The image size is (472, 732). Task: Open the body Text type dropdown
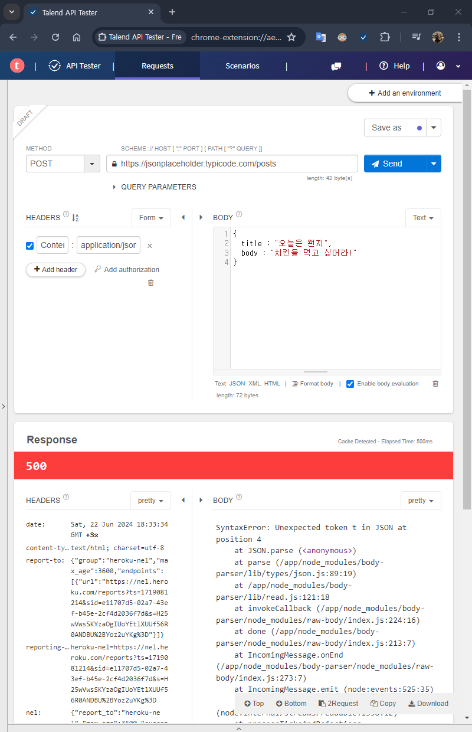423,218
